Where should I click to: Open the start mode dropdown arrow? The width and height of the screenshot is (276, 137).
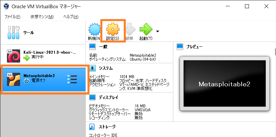pyautogui.click(x=157, y=31)
